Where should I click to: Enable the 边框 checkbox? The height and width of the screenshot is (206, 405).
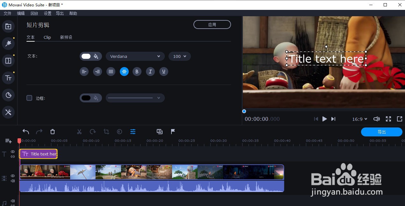29,98
